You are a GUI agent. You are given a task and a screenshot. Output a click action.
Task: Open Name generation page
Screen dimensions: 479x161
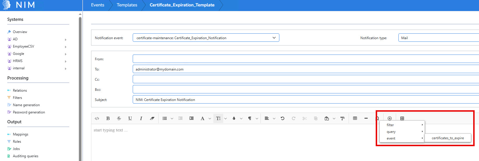point(26,105)
